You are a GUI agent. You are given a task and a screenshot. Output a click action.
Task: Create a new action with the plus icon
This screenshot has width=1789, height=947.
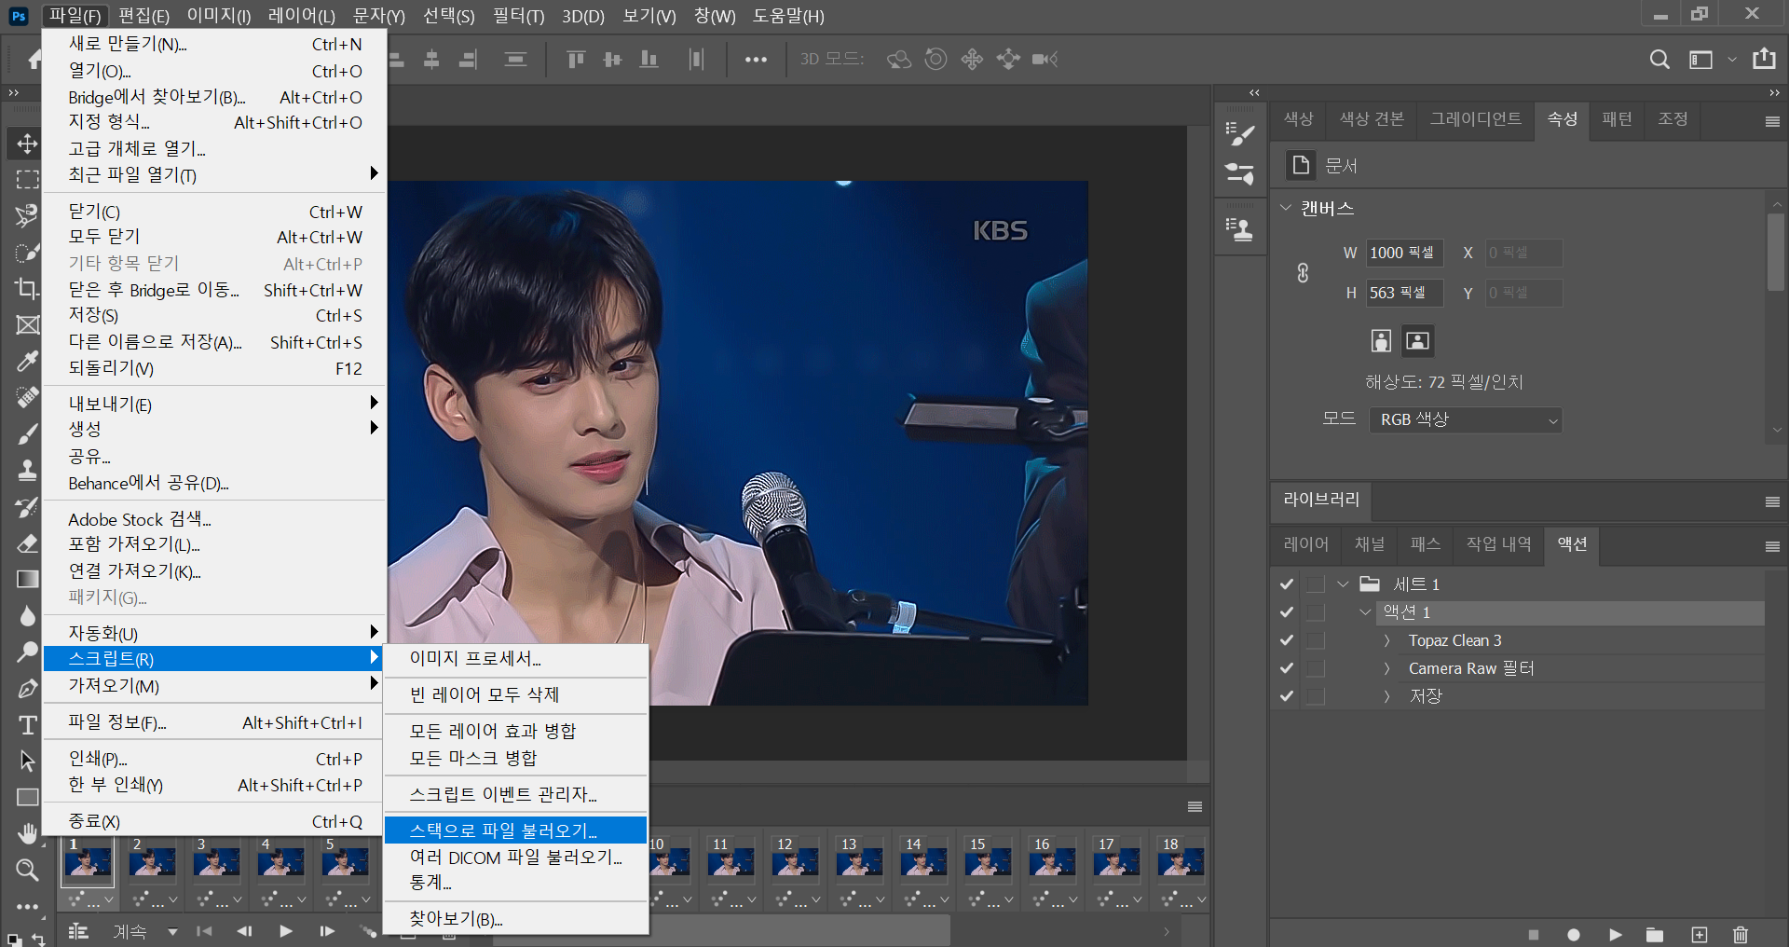1700,935
